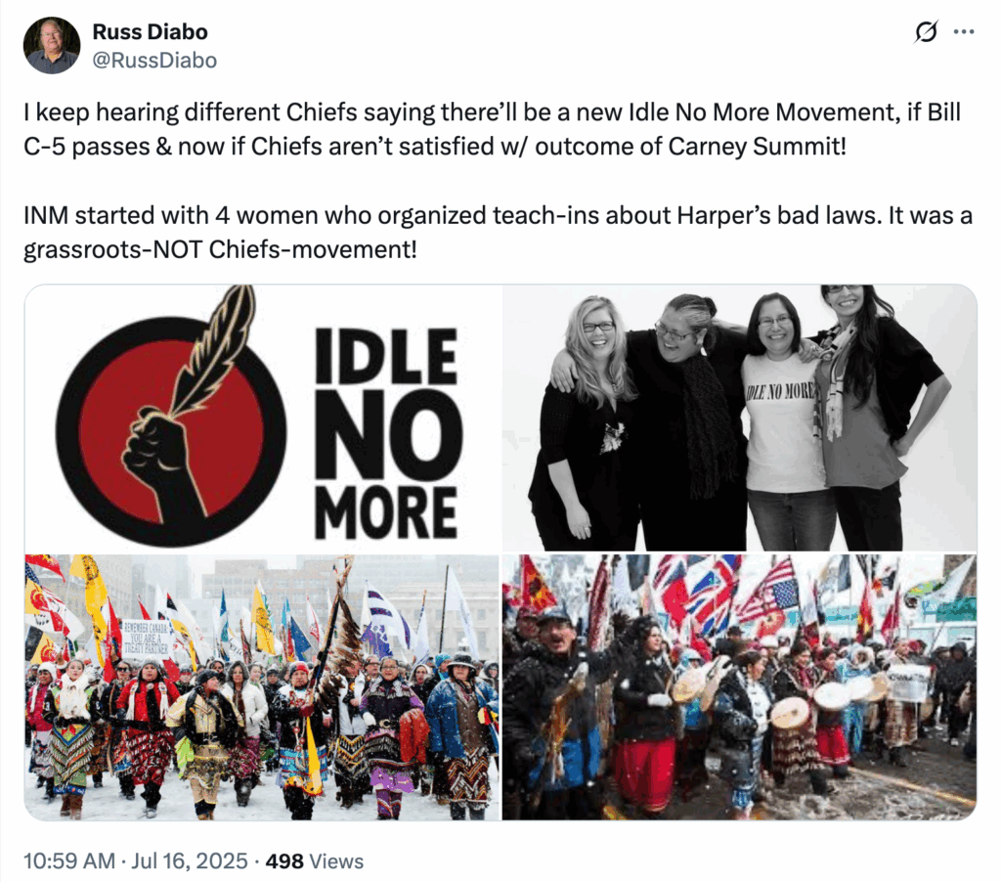Click the protest sign in march photo
1001x882 pixels.
coord(147,637)
